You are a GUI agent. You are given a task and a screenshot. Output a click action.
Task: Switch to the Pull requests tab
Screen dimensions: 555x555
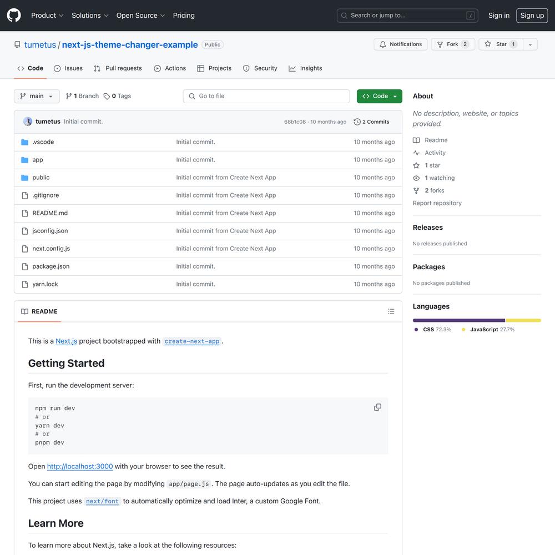118,68
